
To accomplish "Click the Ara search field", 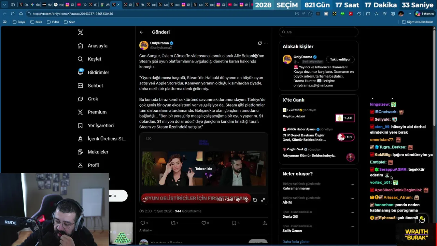I will click(319, 32).
